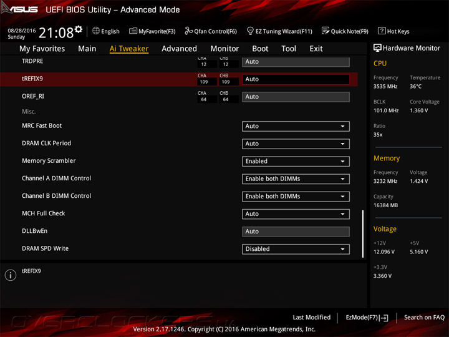Viewport: 449px width, 337px height.
Task: Click the OREF_RI CHA value 64
Action: tap(204, 99)
